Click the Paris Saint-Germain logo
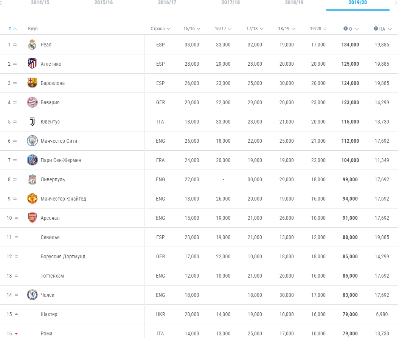The width and height of the screenshot is (399, 338). click(x=32, y=160)
